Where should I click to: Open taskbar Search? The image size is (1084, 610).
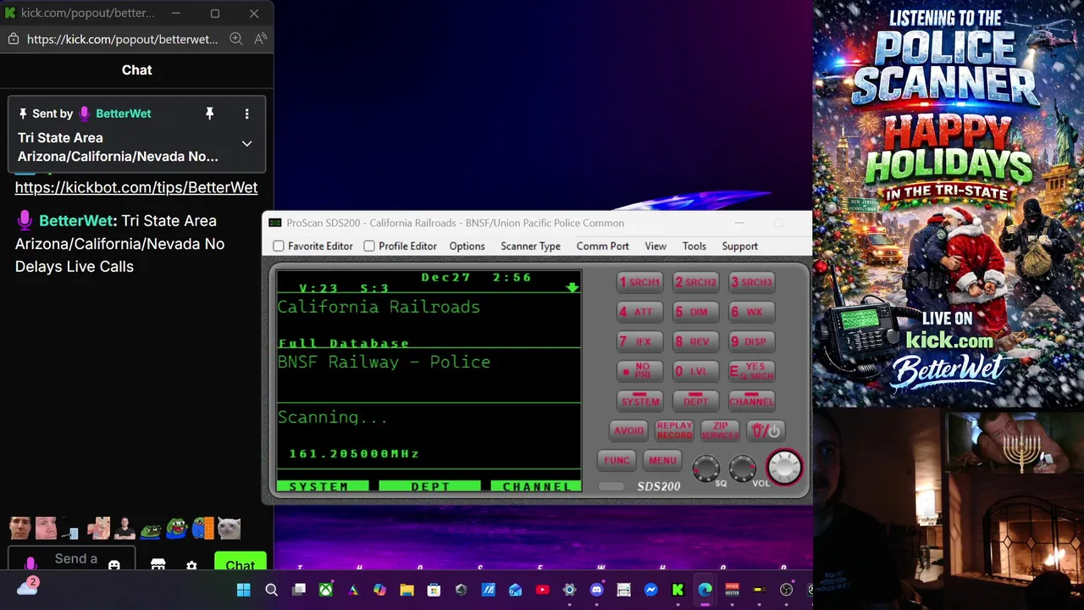pos(271,590)
